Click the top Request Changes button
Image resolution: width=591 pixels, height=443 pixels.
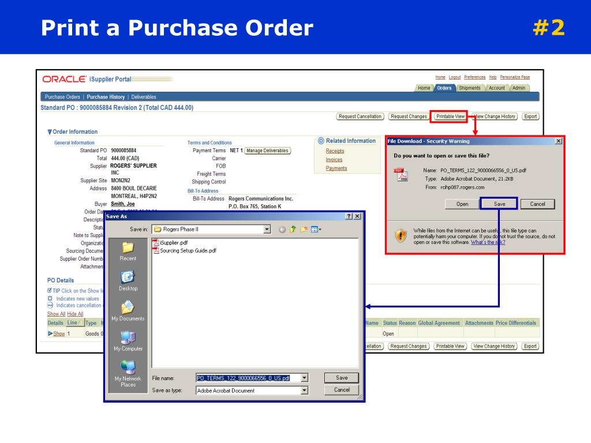pos(409,117)
